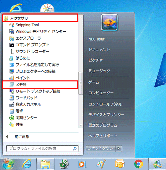This screenshot has width=166, height=170.
Task: Launch Google Chrome from the taskbar
Action: coord(138,164)
